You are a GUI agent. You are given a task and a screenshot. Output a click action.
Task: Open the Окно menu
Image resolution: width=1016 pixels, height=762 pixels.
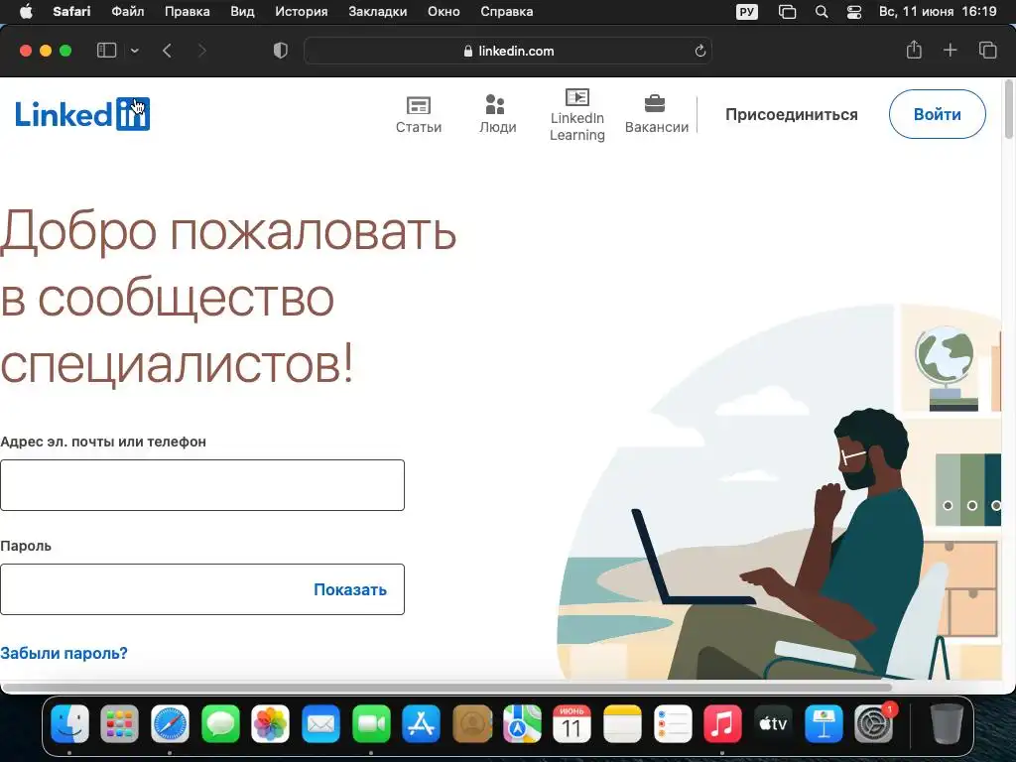(444, 12)
